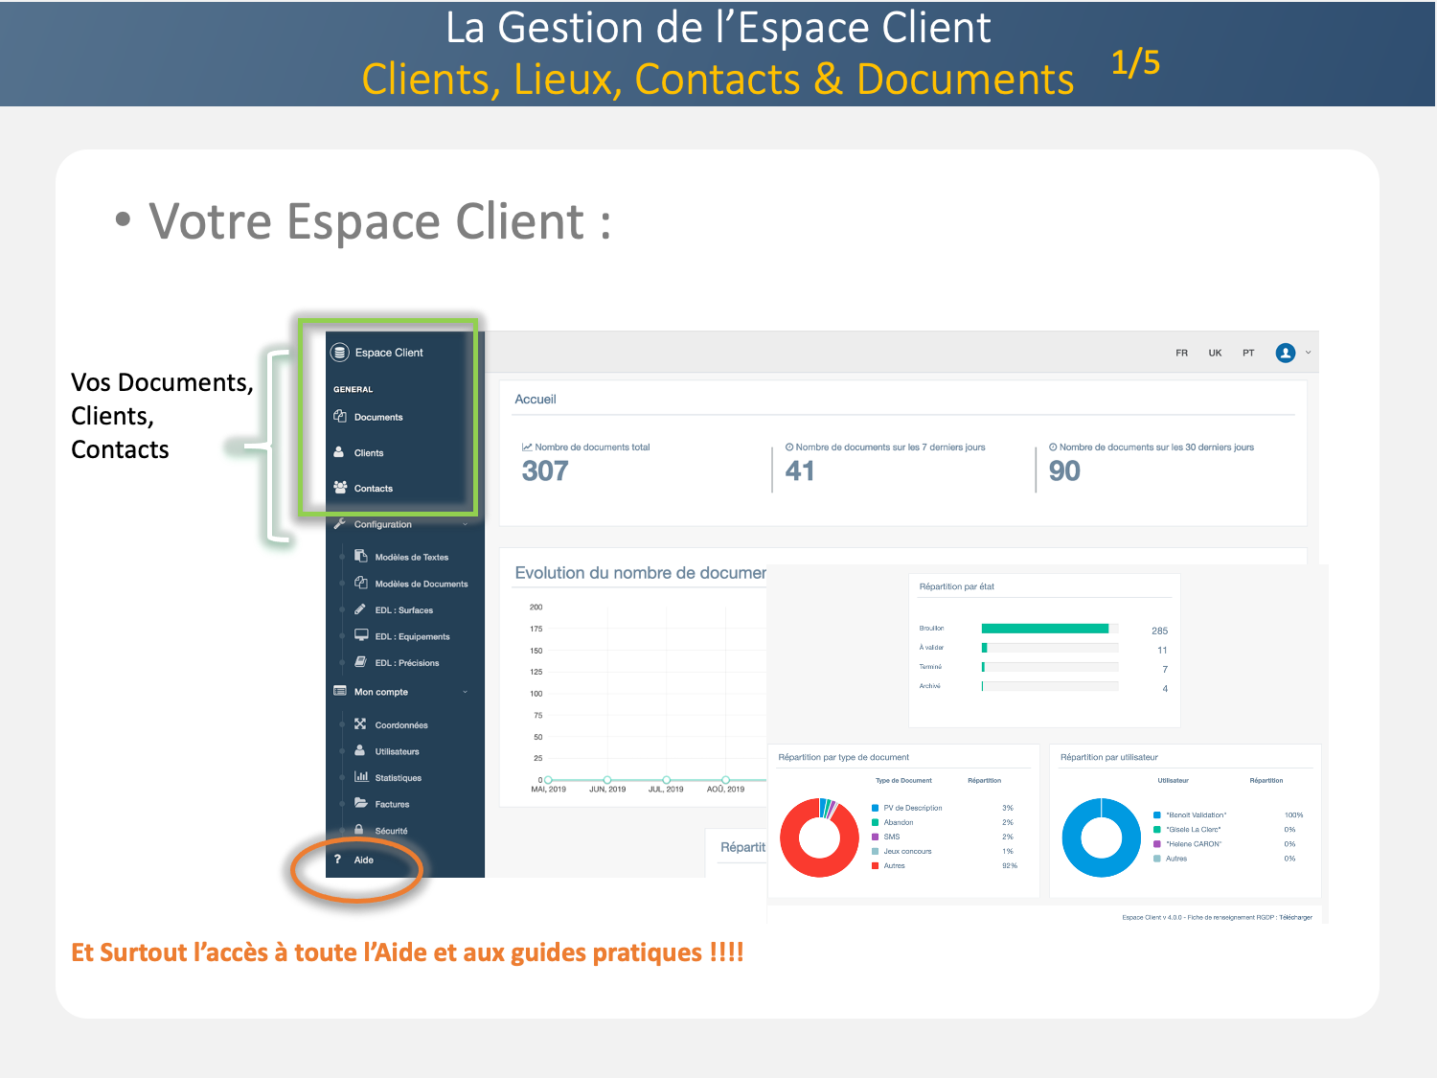Click the Documents icon in the sidebar
The image size is (1437, 1078).
pos(340,417)
